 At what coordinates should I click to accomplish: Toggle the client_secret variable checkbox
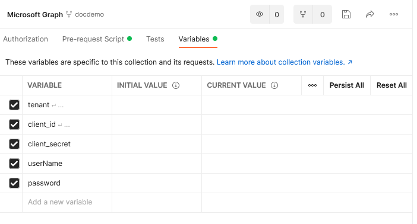click(x=14, y=144)
